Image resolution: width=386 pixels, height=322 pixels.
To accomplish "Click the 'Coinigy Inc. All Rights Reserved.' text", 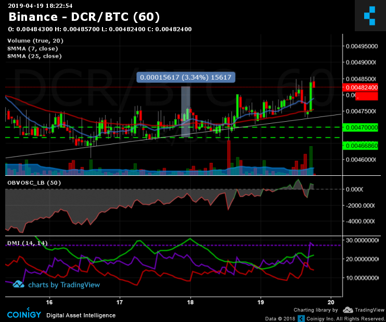I will tap(345, 318).
